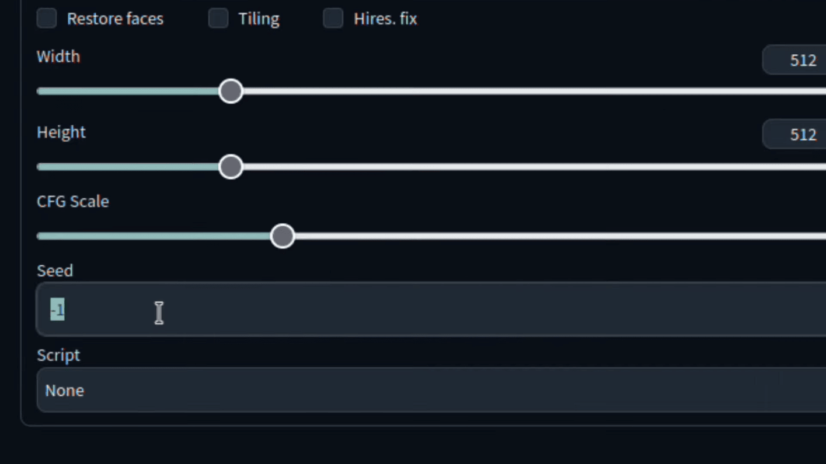Click the unfilled white part of CFG Scale track

tap(560, 236)
